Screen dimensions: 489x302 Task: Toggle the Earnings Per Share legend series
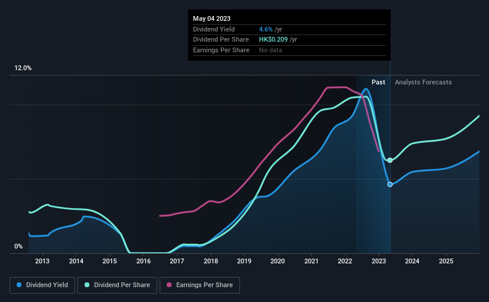click(200, 285)
